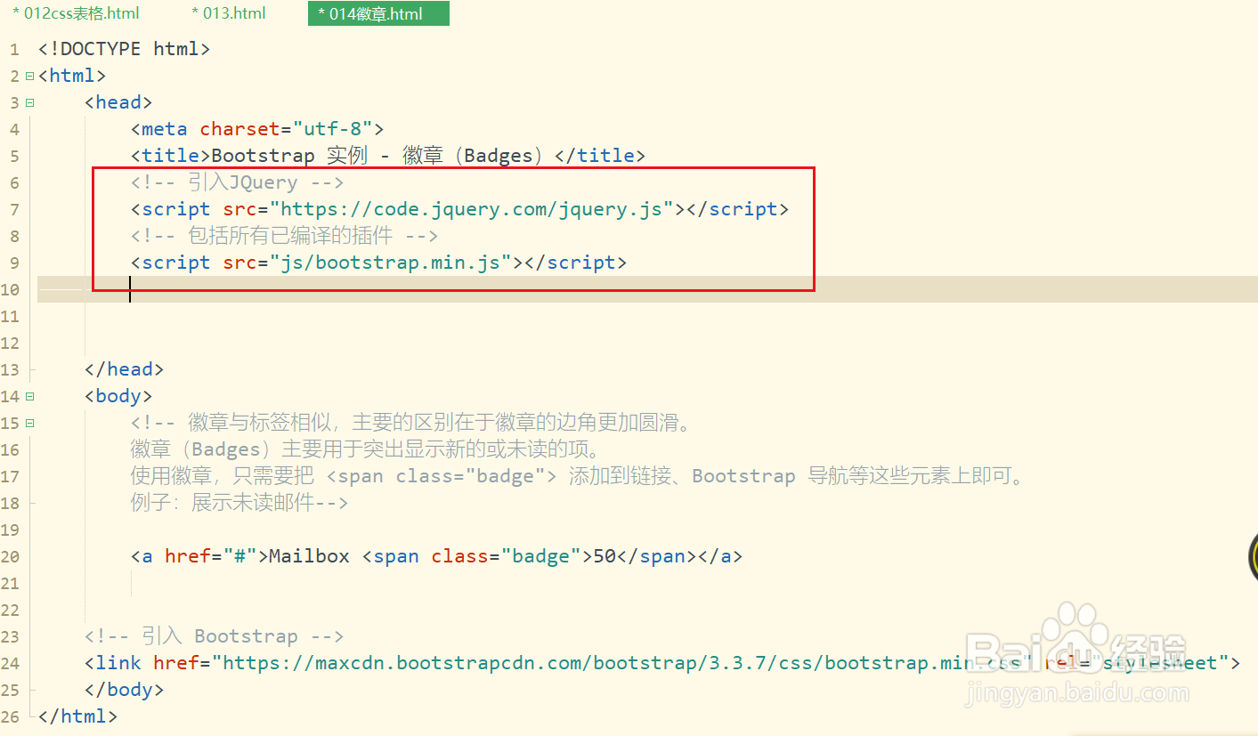Click the maxcdn bootstrapcdn URL on line 24
Image resolution: width=1258 pixels, height=736 pixels.
(x=622, y=663)
